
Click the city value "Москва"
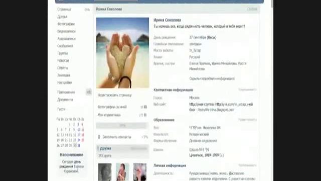click(194, 98)
